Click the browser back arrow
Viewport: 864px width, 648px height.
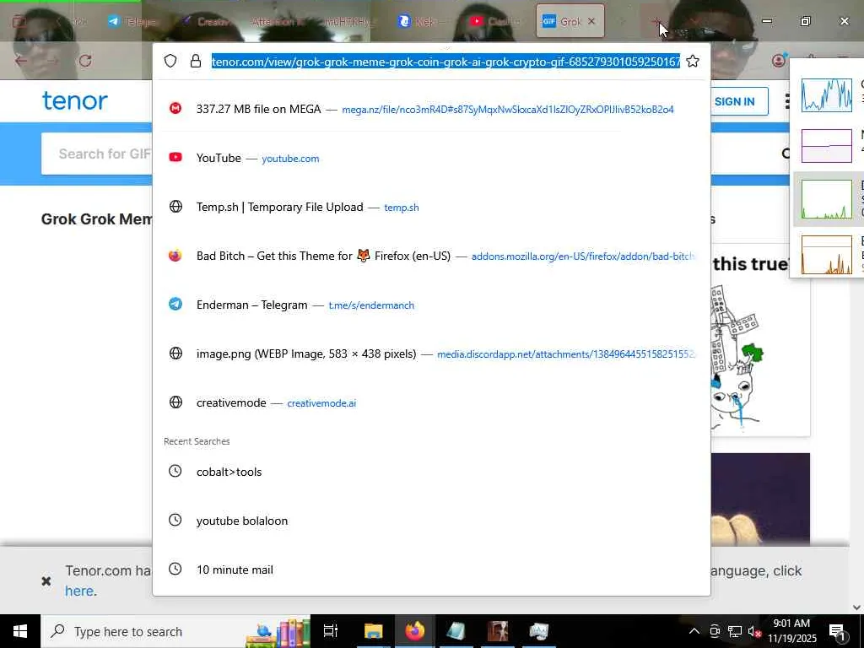pyautogui.click(x=21, y=61)
